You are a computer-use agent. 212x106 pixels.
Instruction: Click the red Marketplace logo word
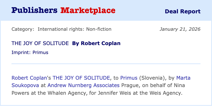click(x=88, y=10)
